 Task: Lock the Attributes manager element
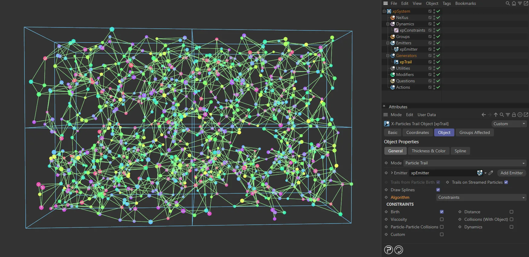pos(514,115)
